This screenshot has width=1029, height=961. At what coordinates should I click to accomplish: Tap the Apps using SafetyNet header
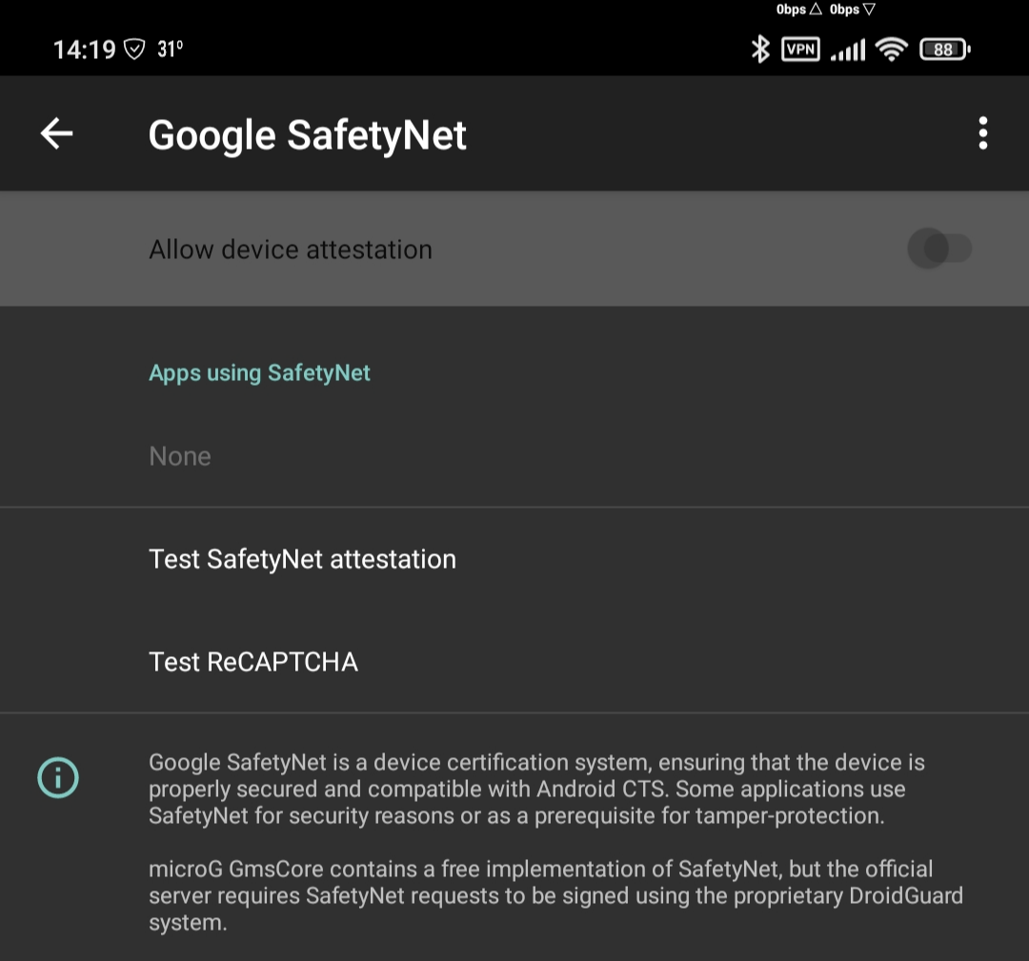point(259,373)
